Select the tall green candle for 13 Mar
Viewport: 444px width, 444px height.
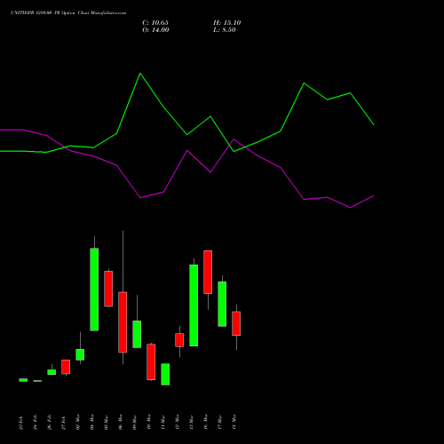pyautogui.click(x=194, y=305)
